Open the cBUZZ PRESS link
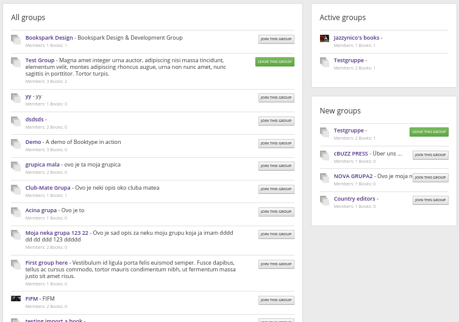 [x=350, y=154]
